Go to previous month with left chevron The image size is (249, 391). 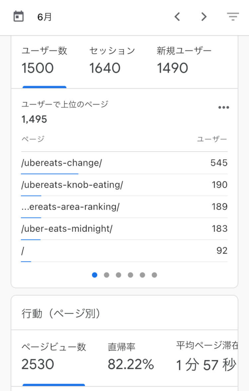[177, 17]
